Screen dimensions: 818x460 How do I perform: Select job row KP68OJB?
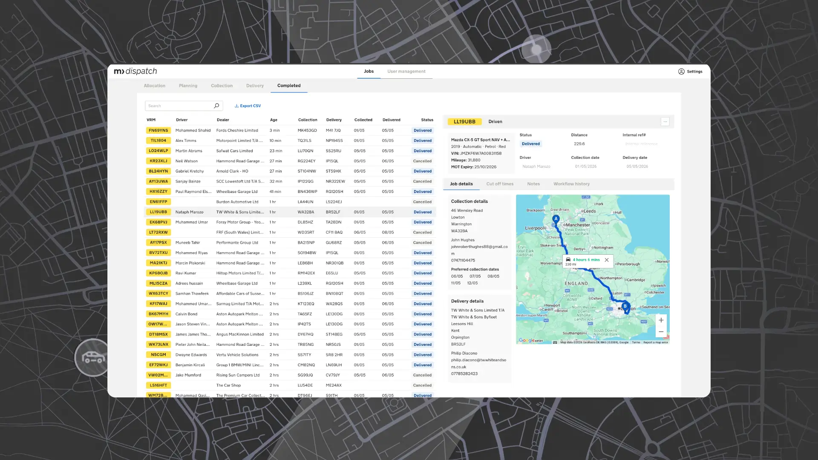[290, 273]
